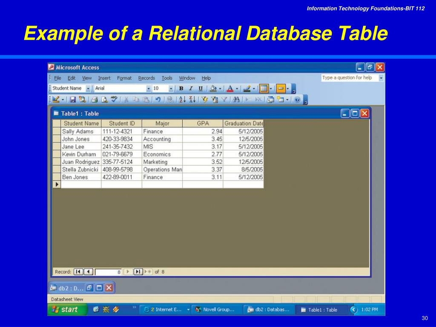Screen dimensions: 436x327
Task: Click the View design mode toolbar icon
Action: pyautogui.click(x=56, y=99)
